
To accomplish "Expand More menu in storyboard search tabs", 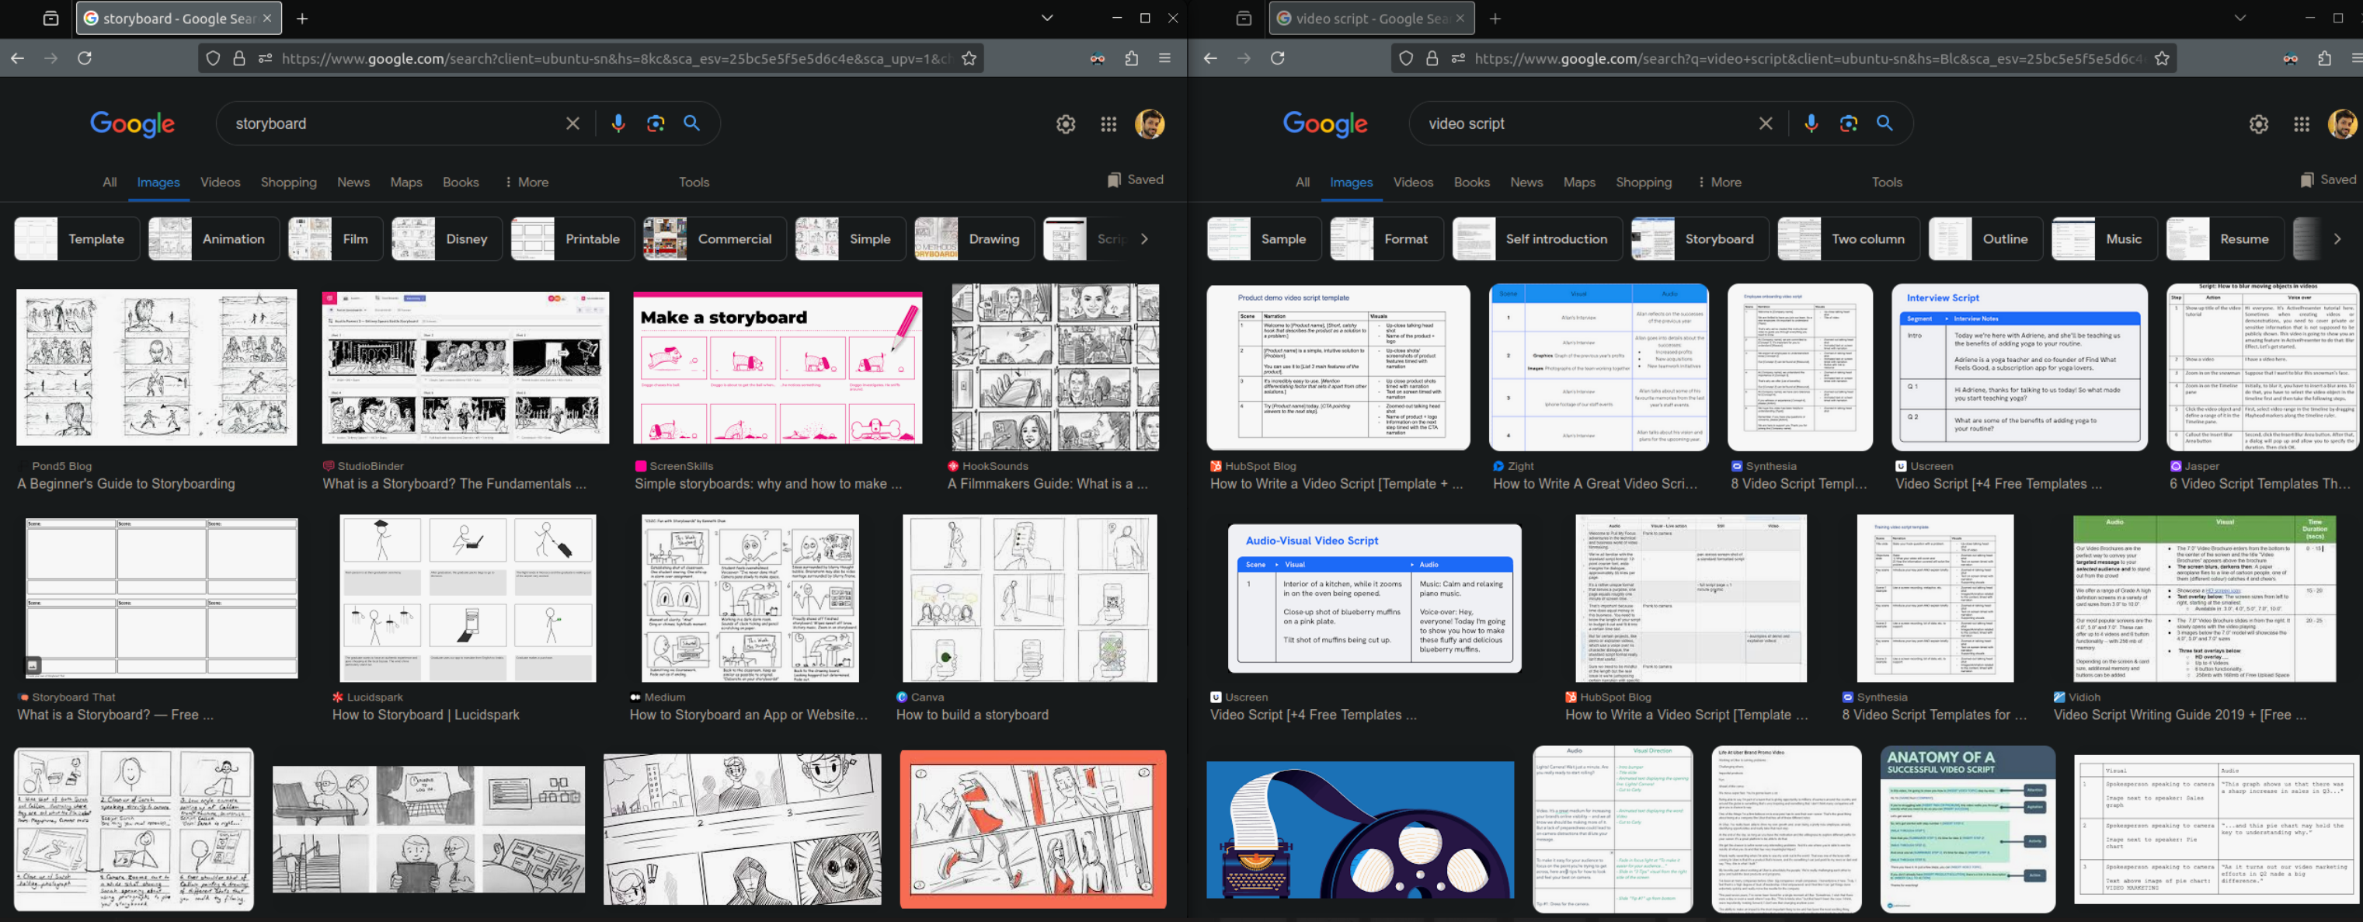I will coord(527,182).
